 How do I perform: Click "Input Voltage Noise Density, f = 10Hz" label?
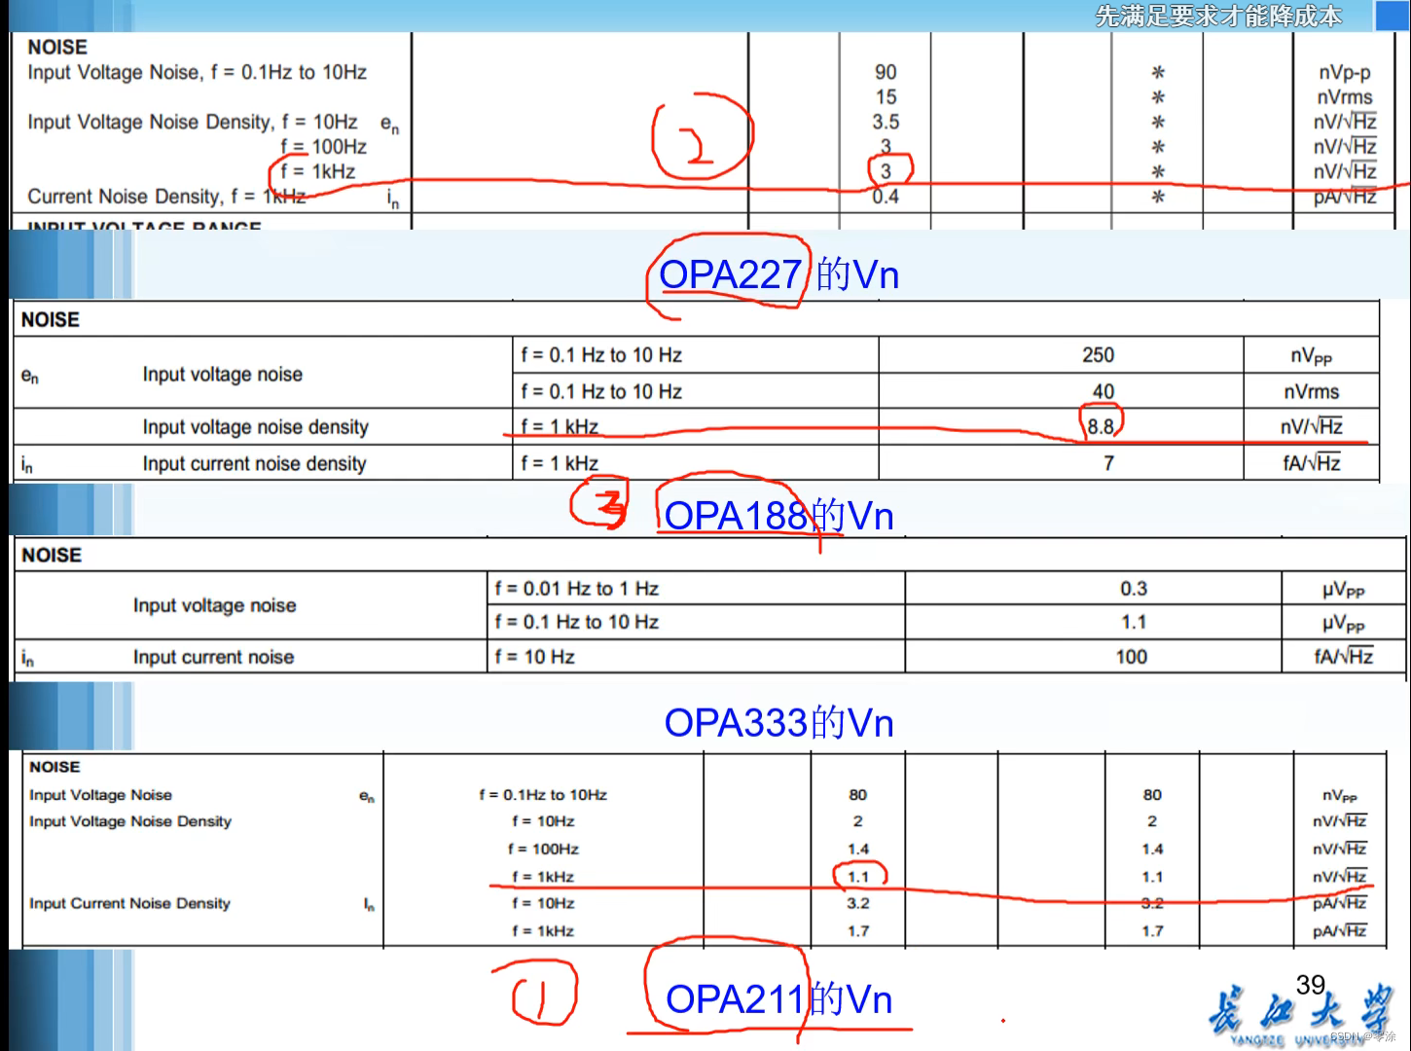[193, 122]
